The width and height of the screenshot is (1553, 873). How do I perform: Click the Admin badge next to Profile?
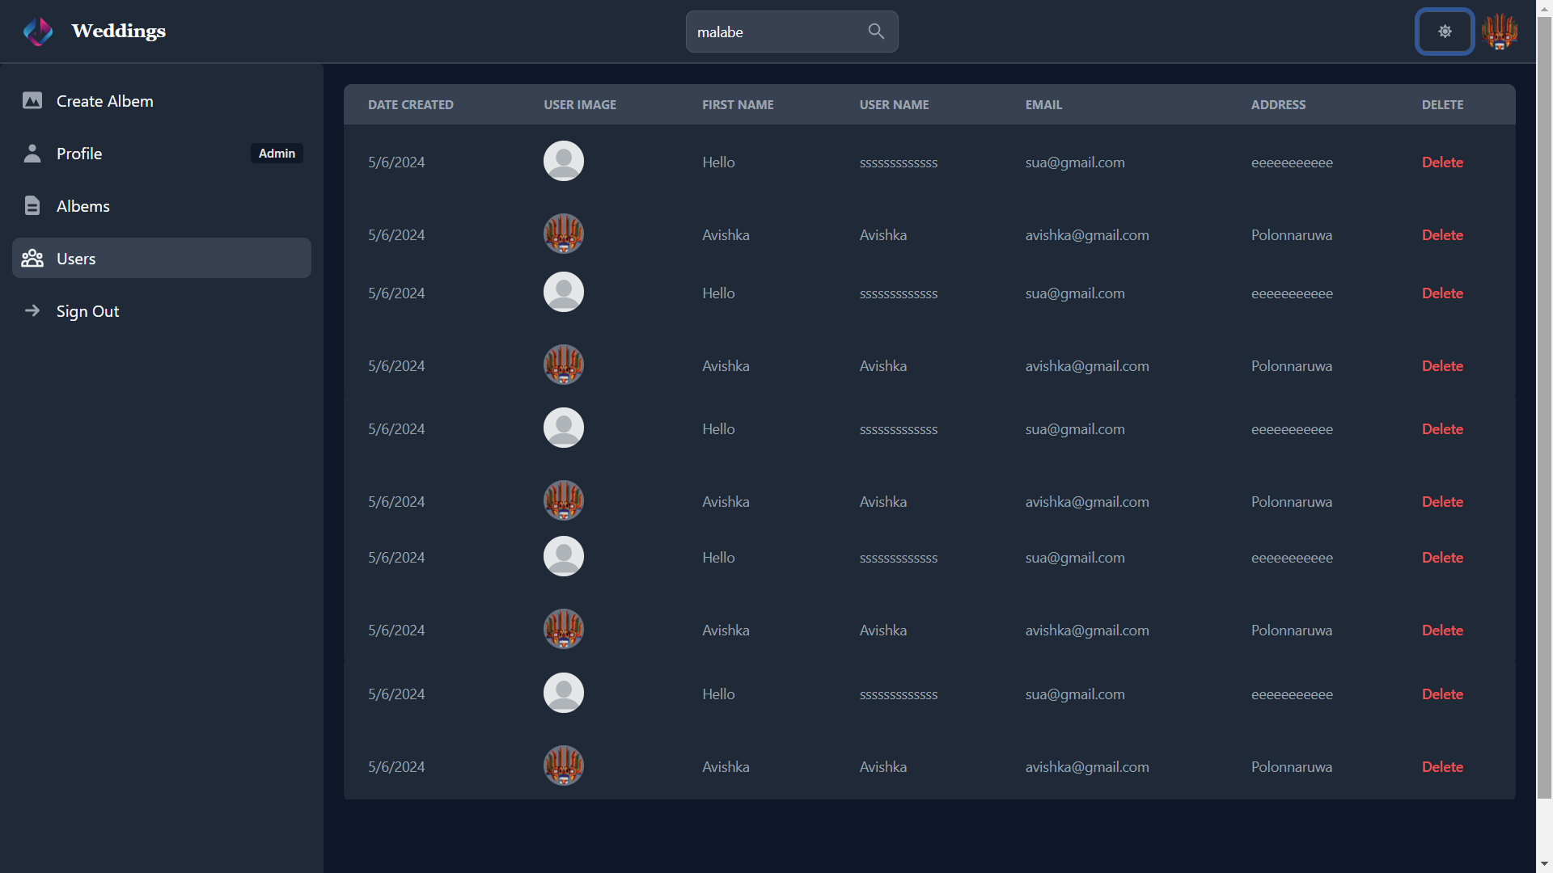[277, 153]
